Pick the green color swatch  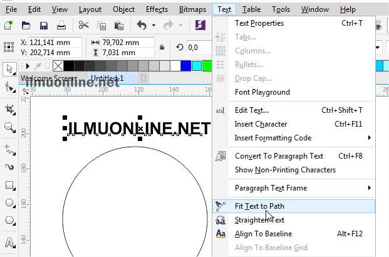pos(207,66)
